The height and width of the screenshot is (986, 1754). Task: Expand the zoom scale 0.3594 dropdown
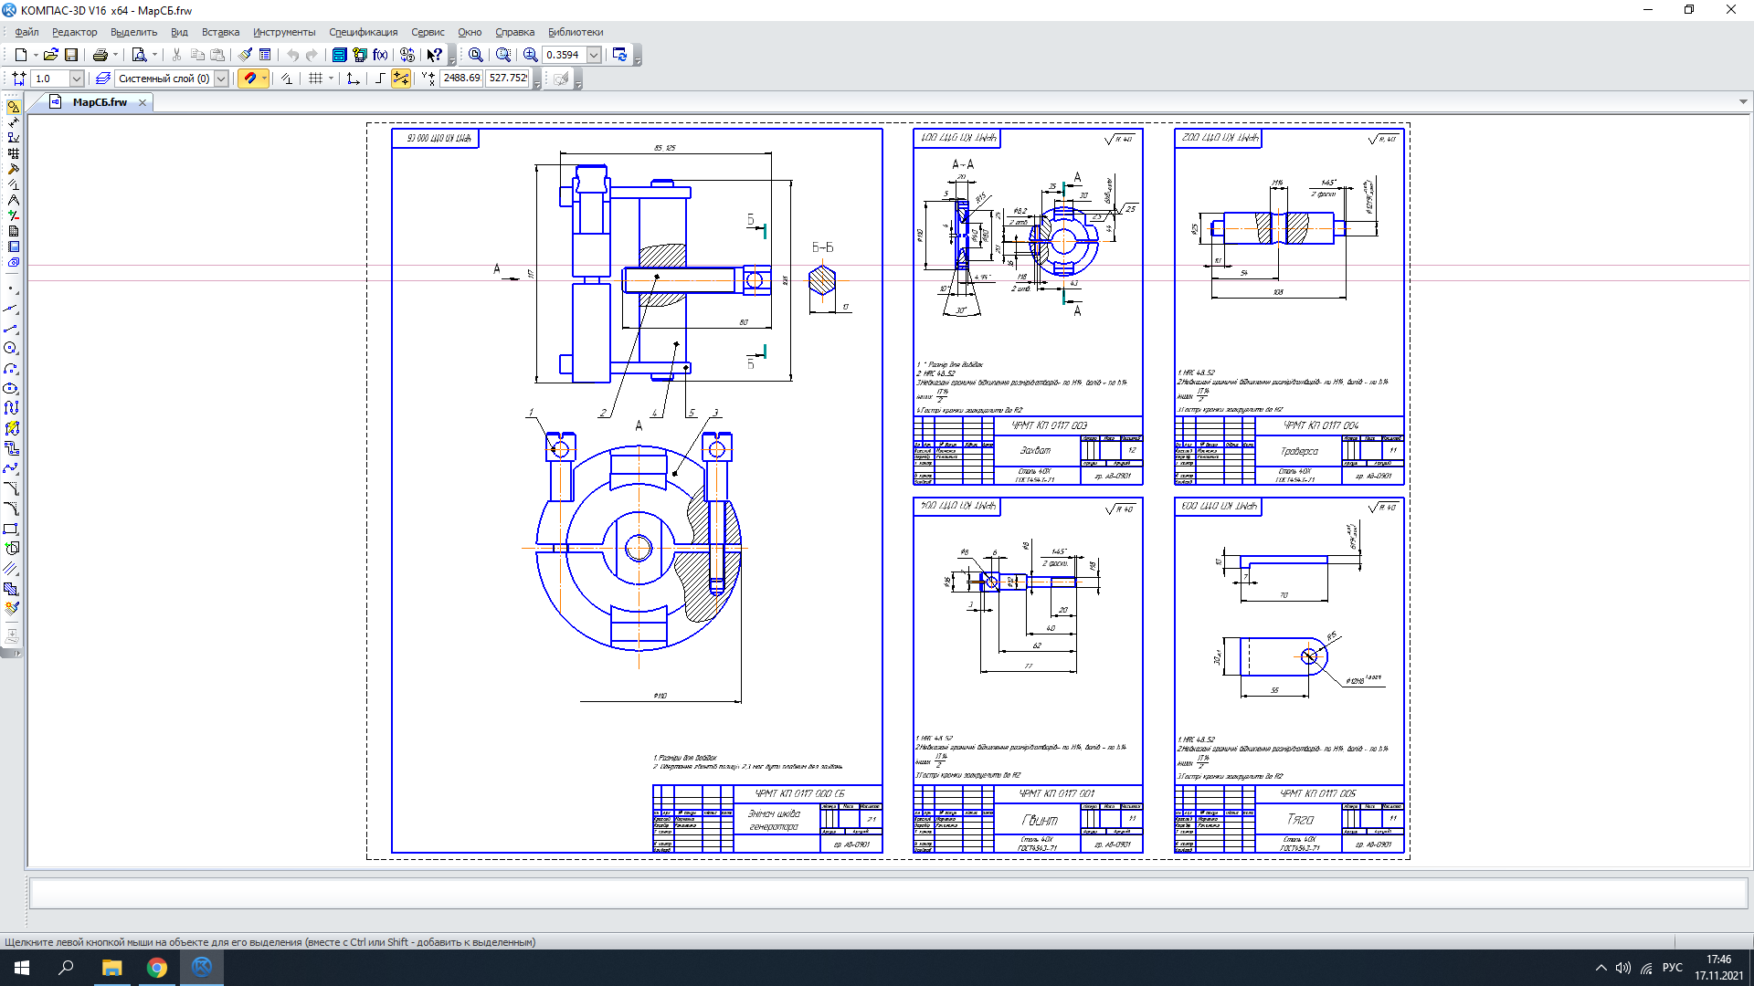[x=594, y=55]
